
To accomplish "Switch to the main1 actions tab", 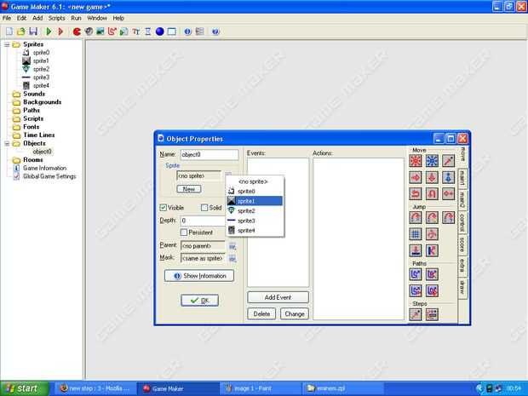I will (x=462, y=178).
